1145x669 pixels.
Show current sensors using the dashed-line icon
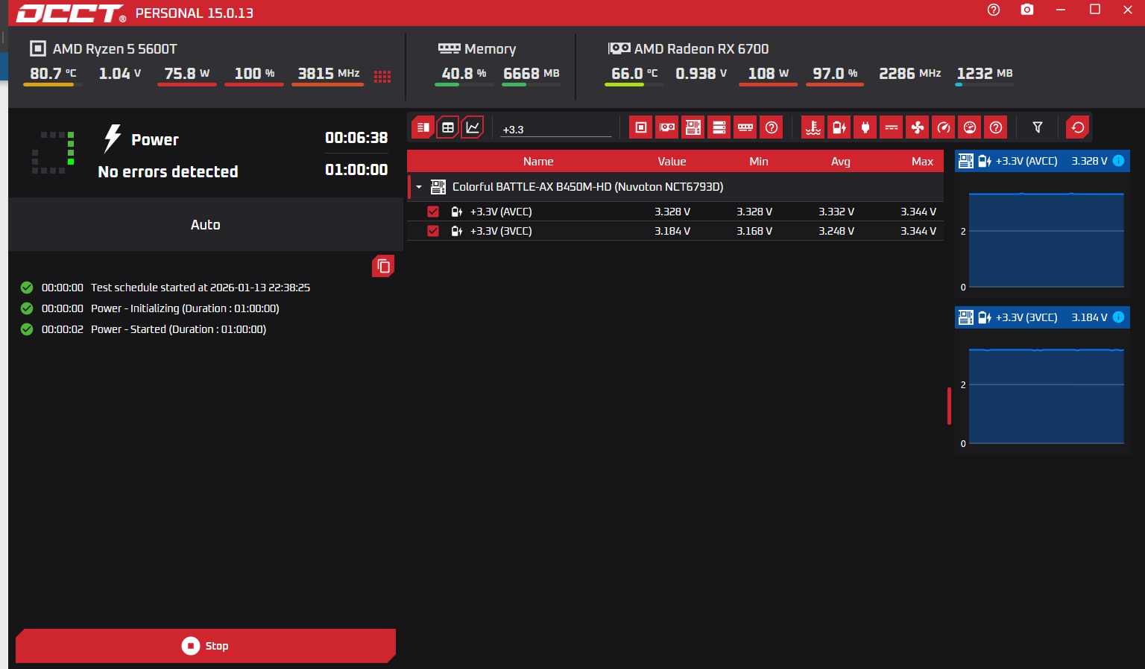pyautogui.click(x=892, y=127)
